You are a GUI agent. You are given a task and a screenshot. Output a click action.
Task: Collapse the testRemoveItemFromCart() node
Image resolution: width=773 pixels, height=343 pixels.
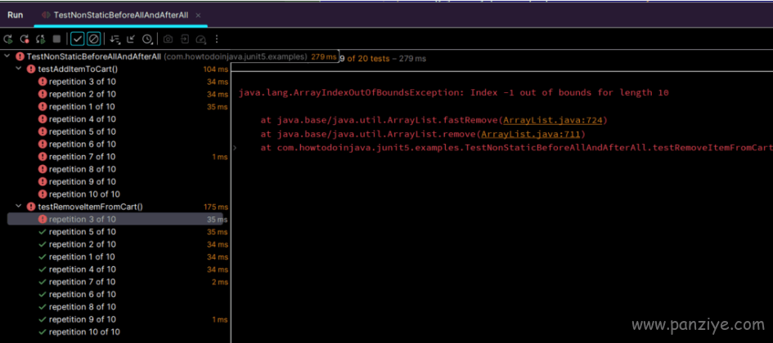[x=19, y=207]
